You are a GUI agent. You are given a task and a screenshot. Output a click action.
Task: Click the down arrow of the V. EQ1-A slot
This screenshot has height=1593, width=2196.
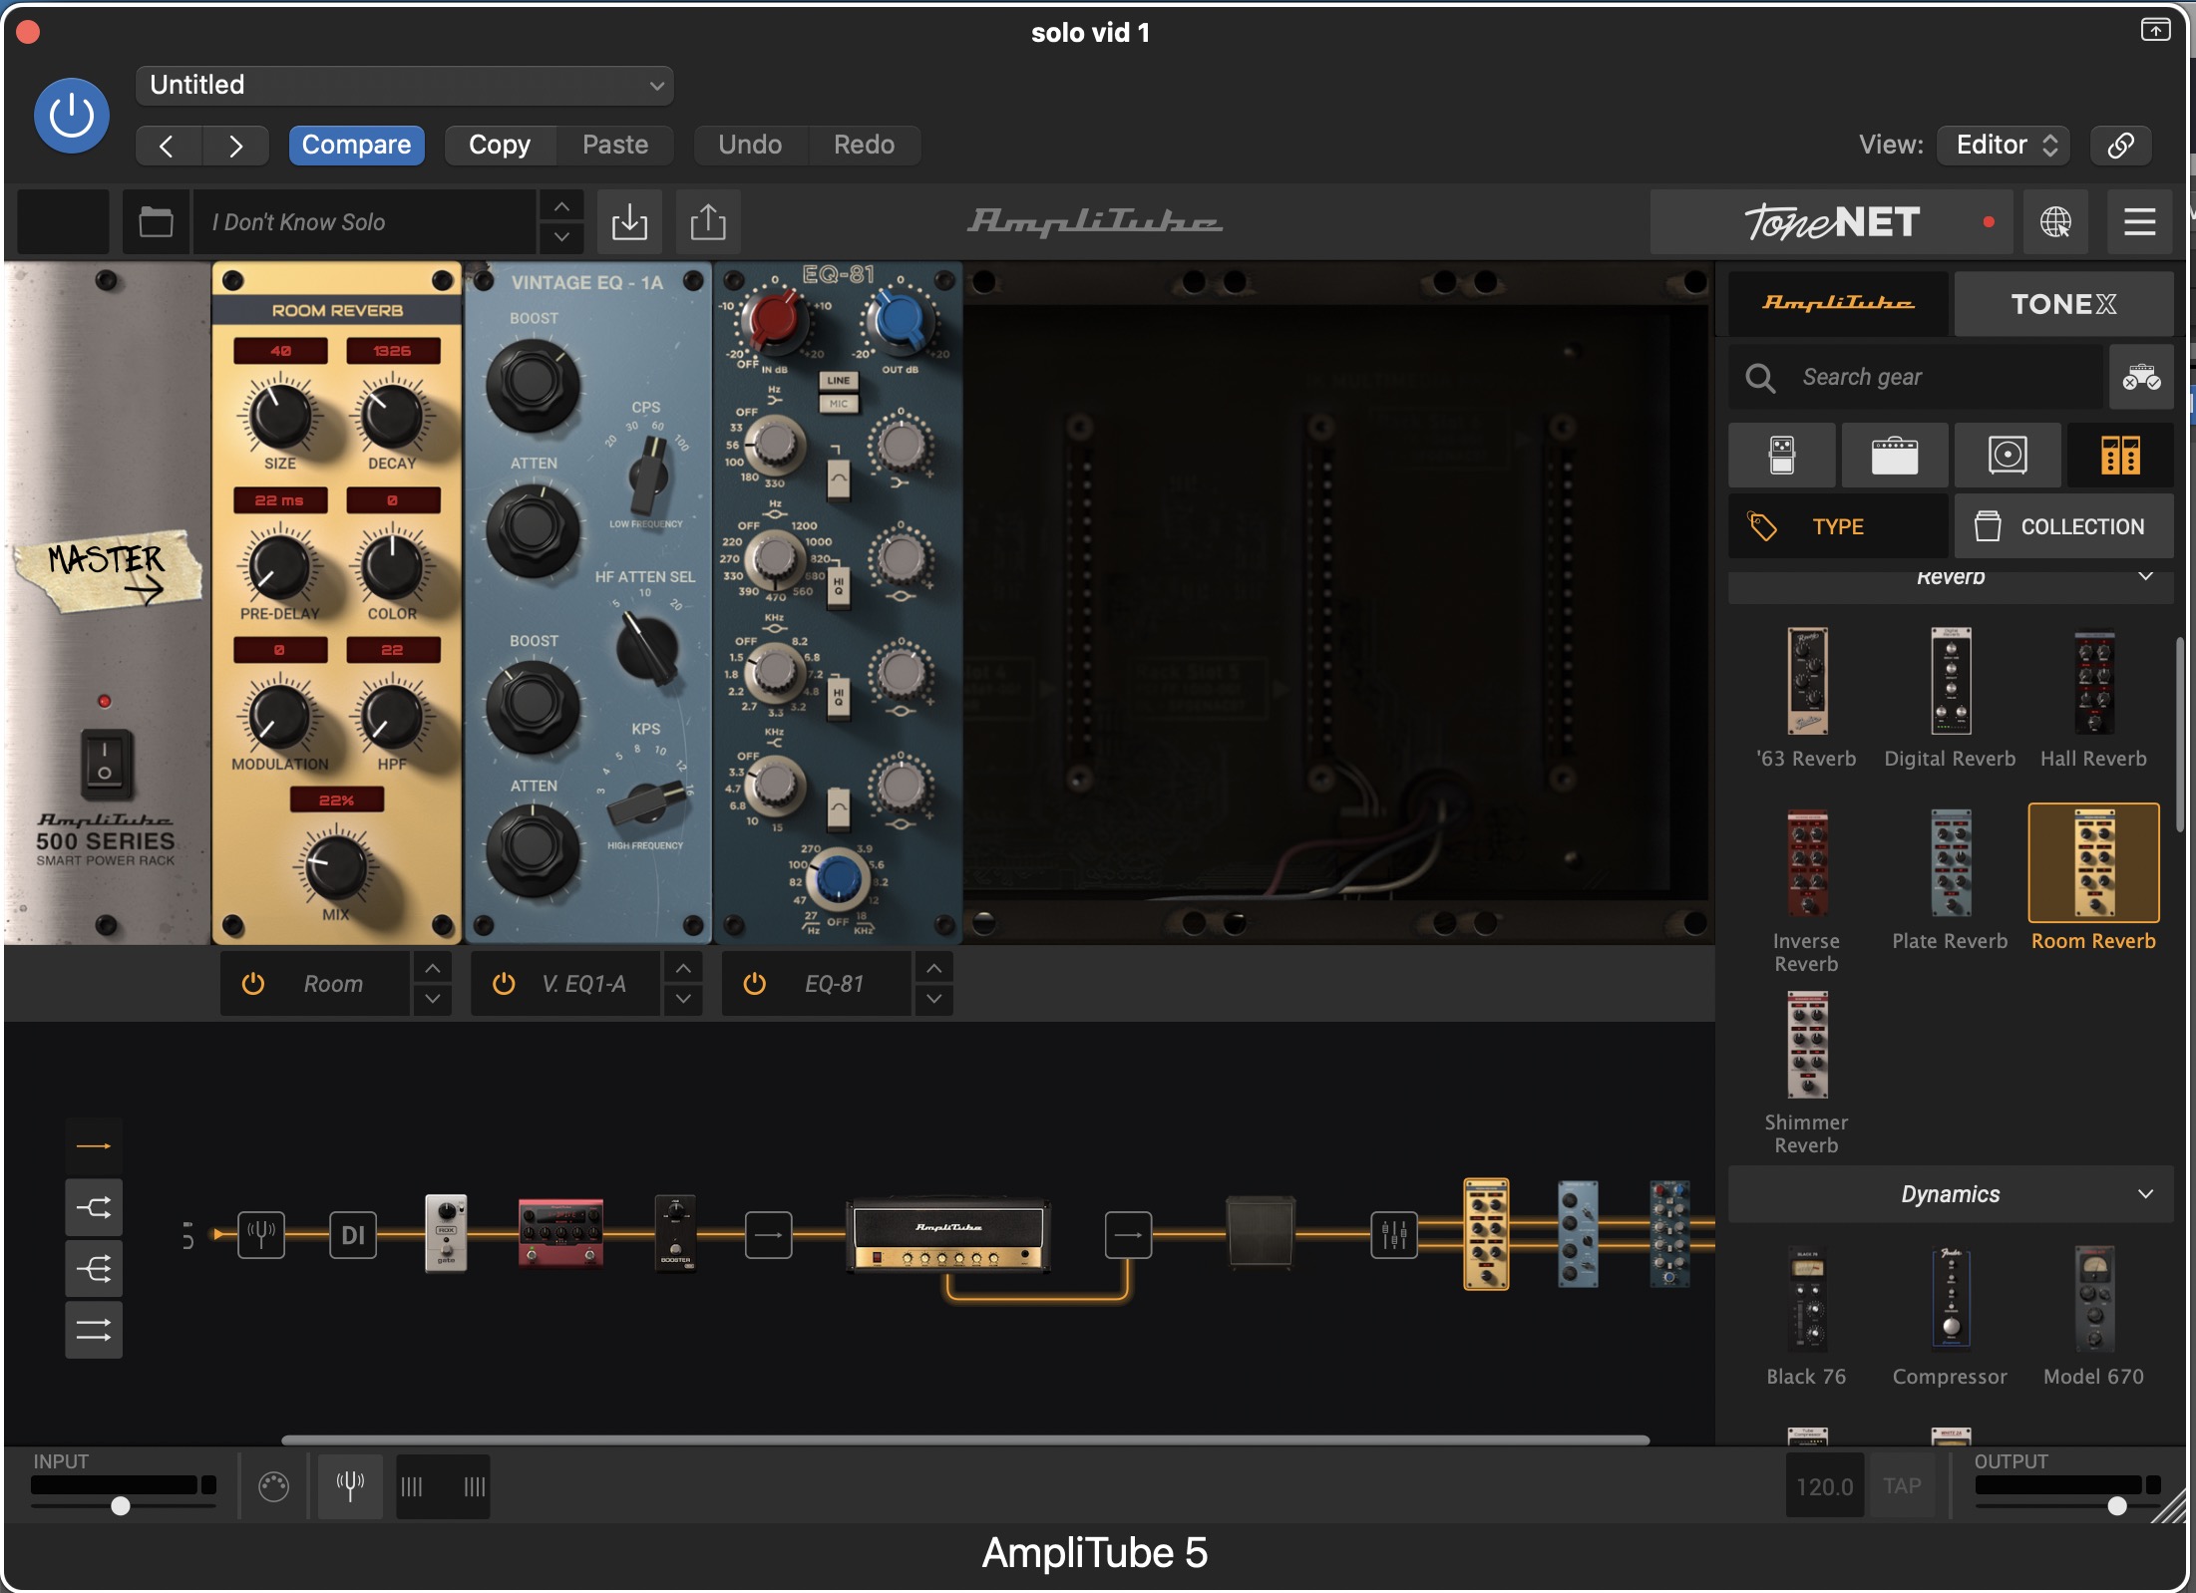683,999
